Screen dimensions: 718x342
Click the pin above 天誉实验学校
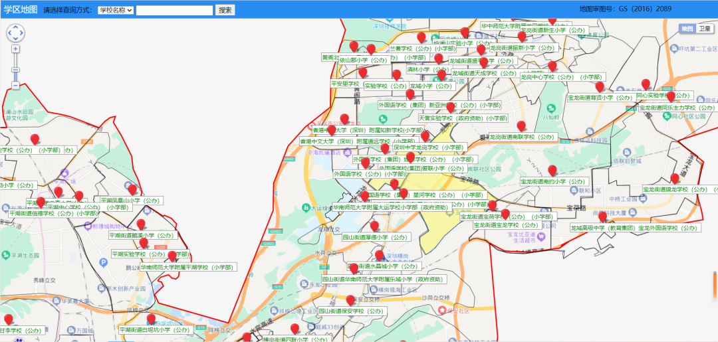coord(450,108)
